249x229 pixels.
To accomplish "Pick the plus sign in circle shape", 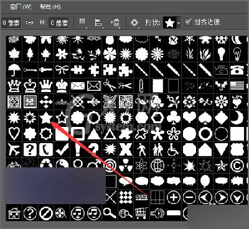I will pyautogui.click(x=174, y=197).
